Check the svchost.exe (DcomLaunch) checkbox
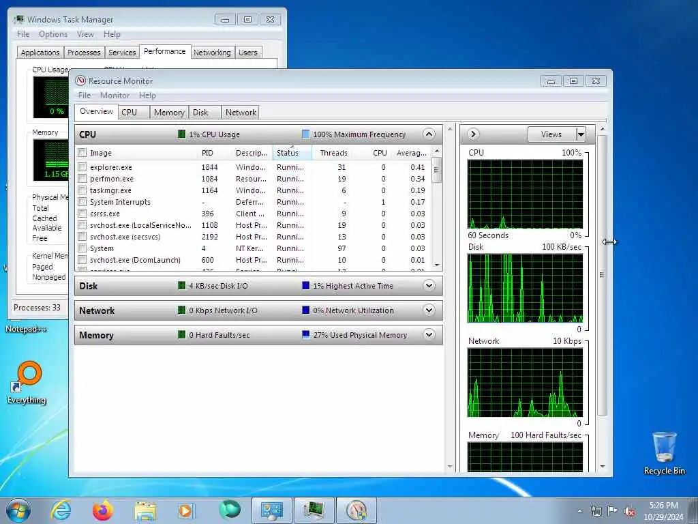 coord(82,260)
